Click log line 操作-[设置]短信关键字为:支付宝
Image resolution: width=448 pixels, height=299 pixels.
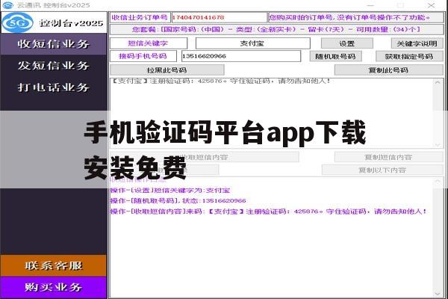[x=170, y=191]
